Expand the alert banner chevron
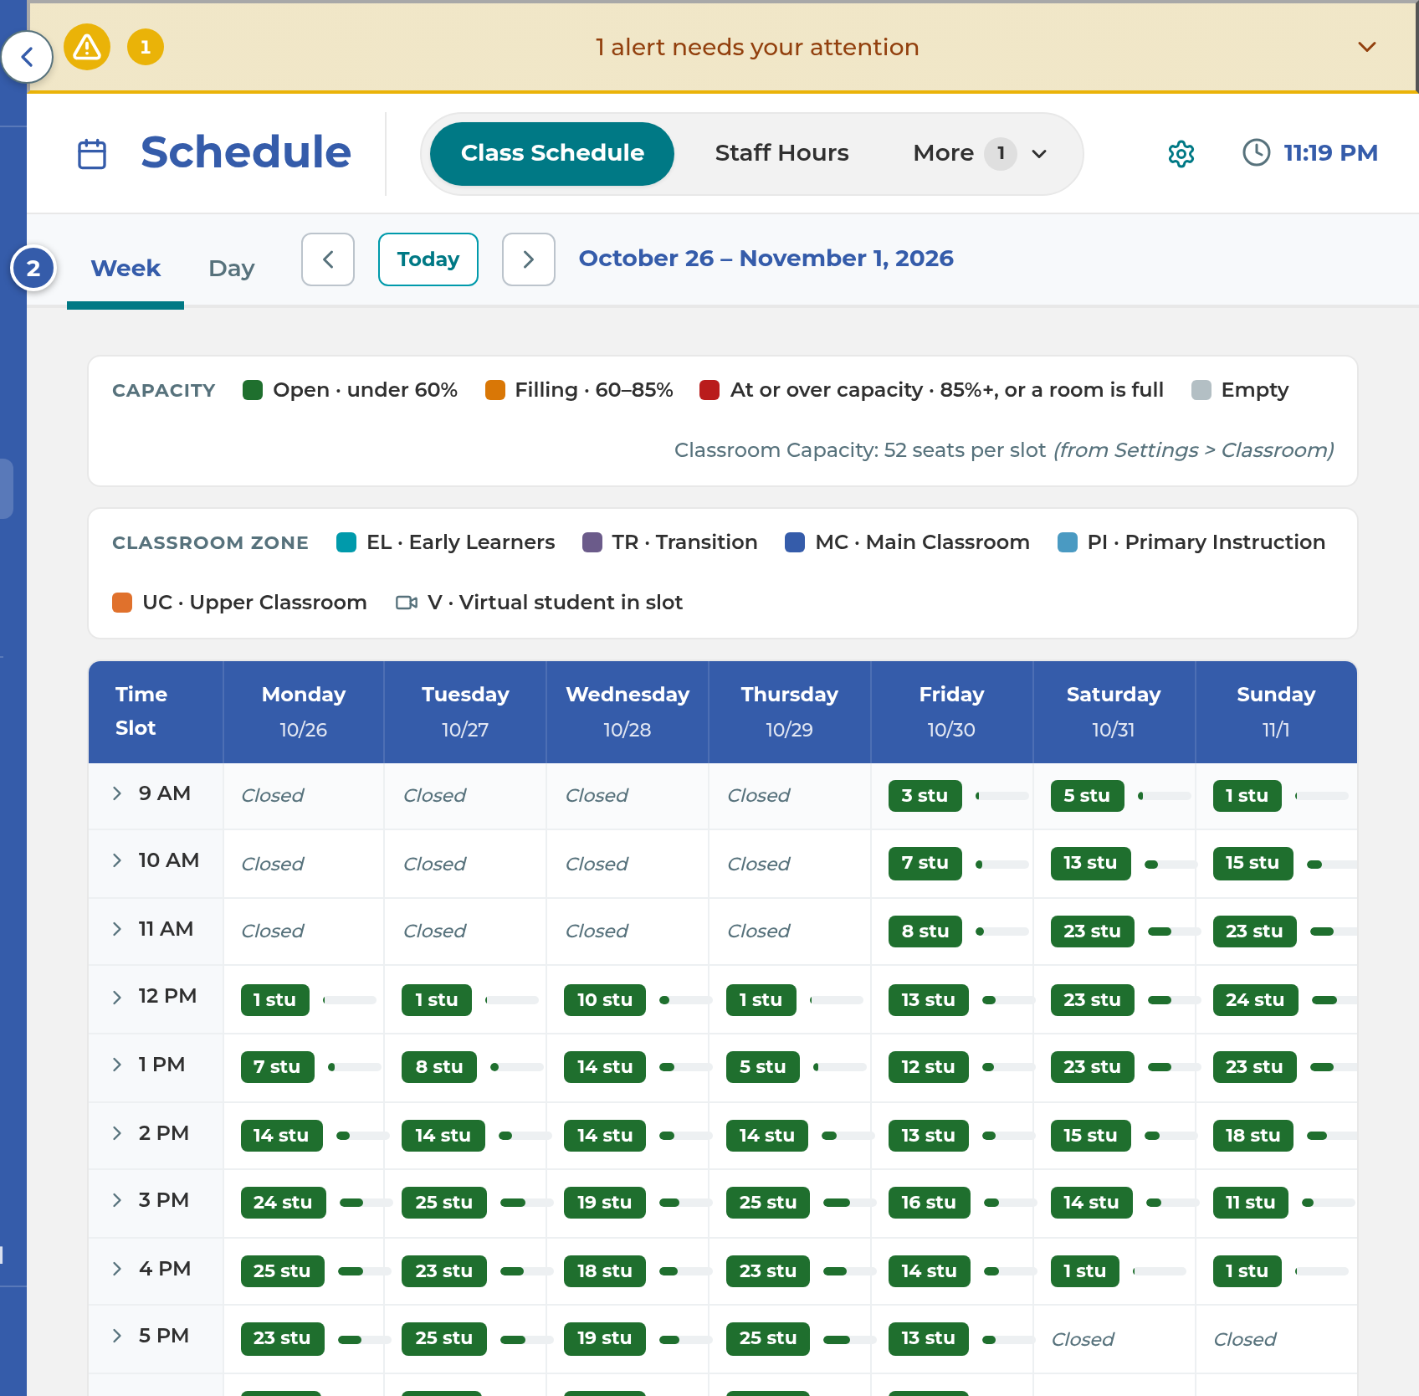This screenshot has width=1419, height=1396. [x=1367, y=47]
